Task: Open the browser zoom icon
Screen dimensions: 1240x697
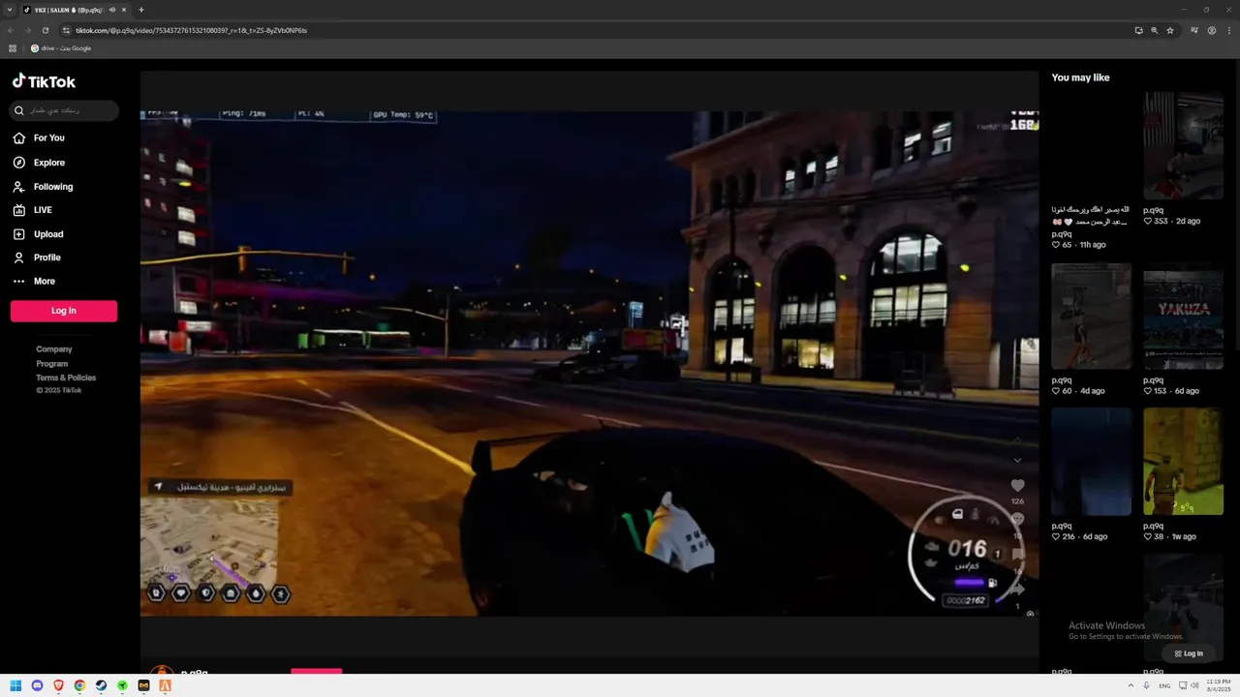Action: click(x=1155, y=30)
